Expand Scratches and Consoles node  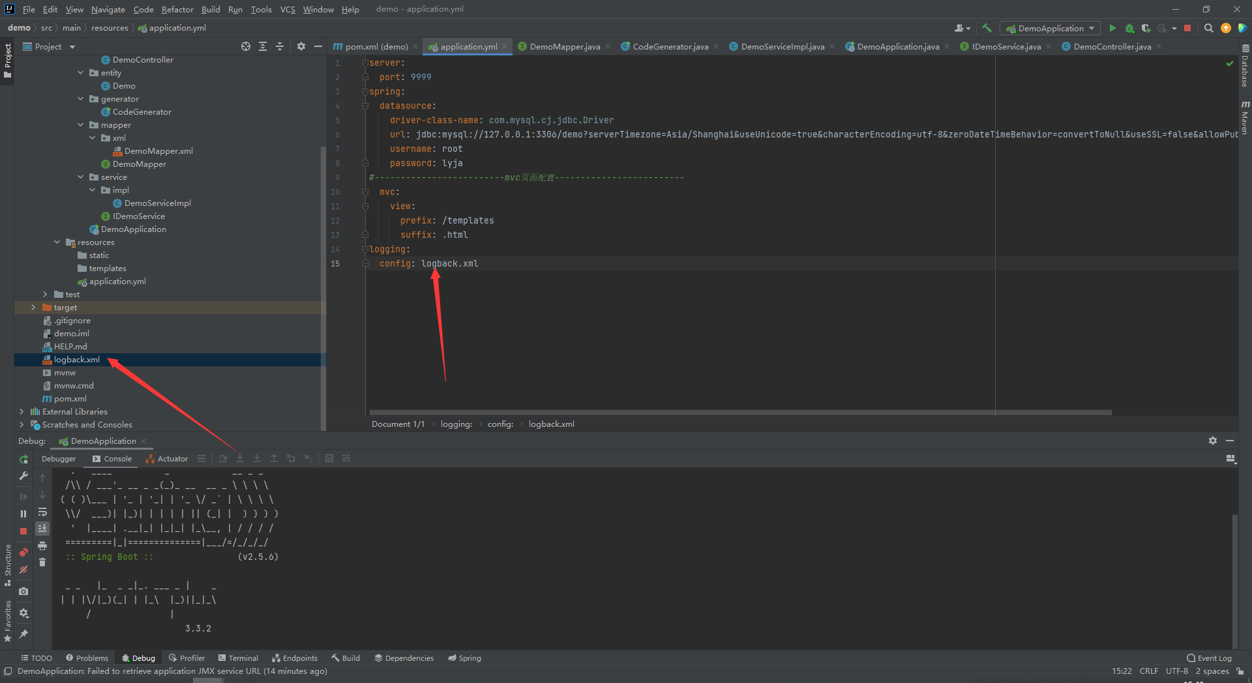22,424
